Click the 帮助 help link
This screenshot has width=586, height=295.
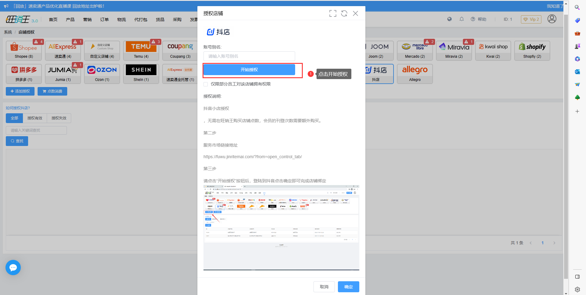(478, 19)
